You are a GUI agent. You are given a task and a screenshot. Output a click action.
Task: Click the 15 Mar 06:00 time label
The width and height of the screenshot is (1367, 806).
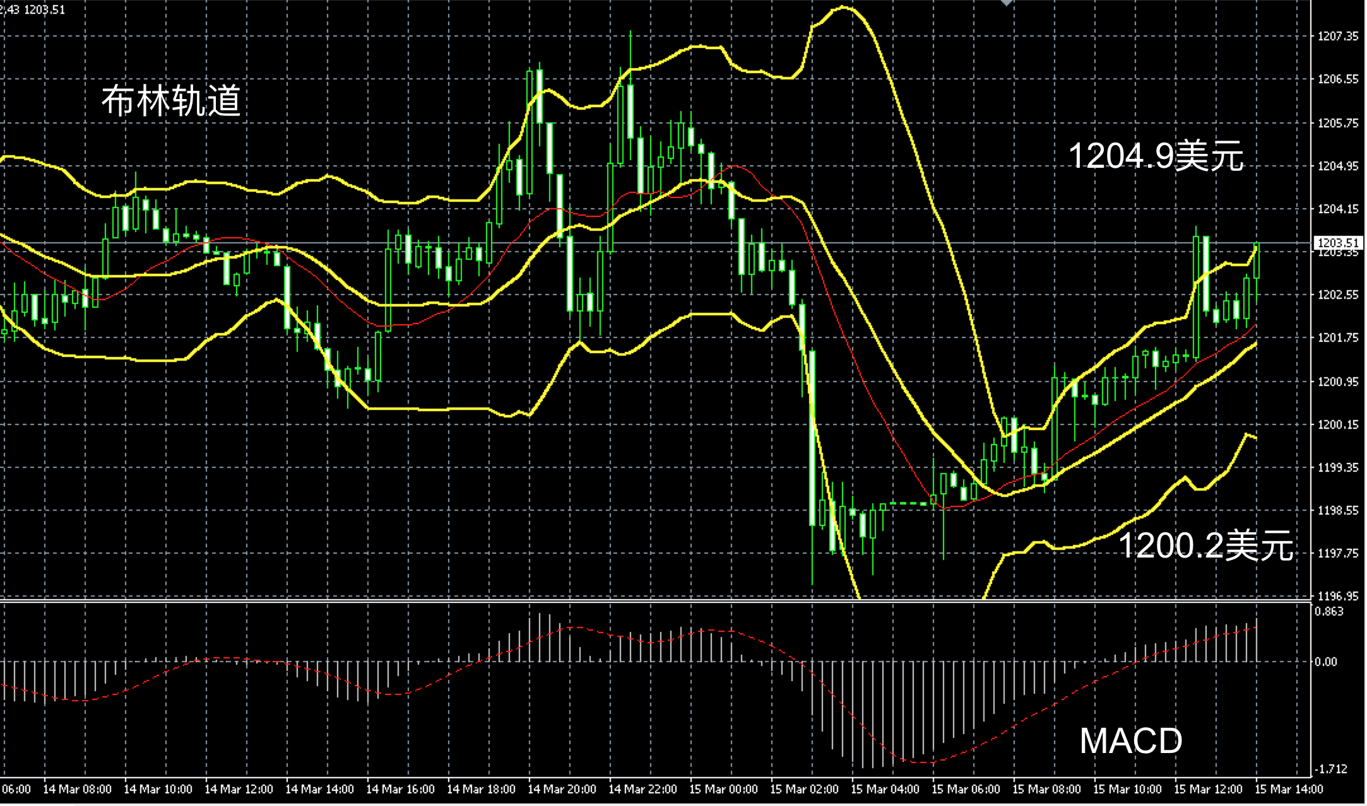pyautogui.click(x=966, y=789)
